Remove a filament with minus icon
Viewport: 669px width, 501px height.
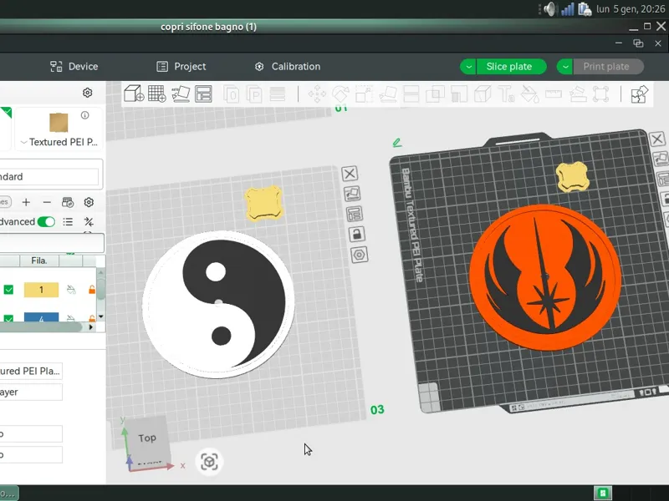click(47, 202)
